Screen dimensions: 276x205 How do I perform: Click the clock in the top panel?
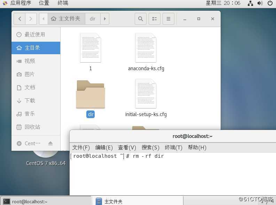click(223, 3)
